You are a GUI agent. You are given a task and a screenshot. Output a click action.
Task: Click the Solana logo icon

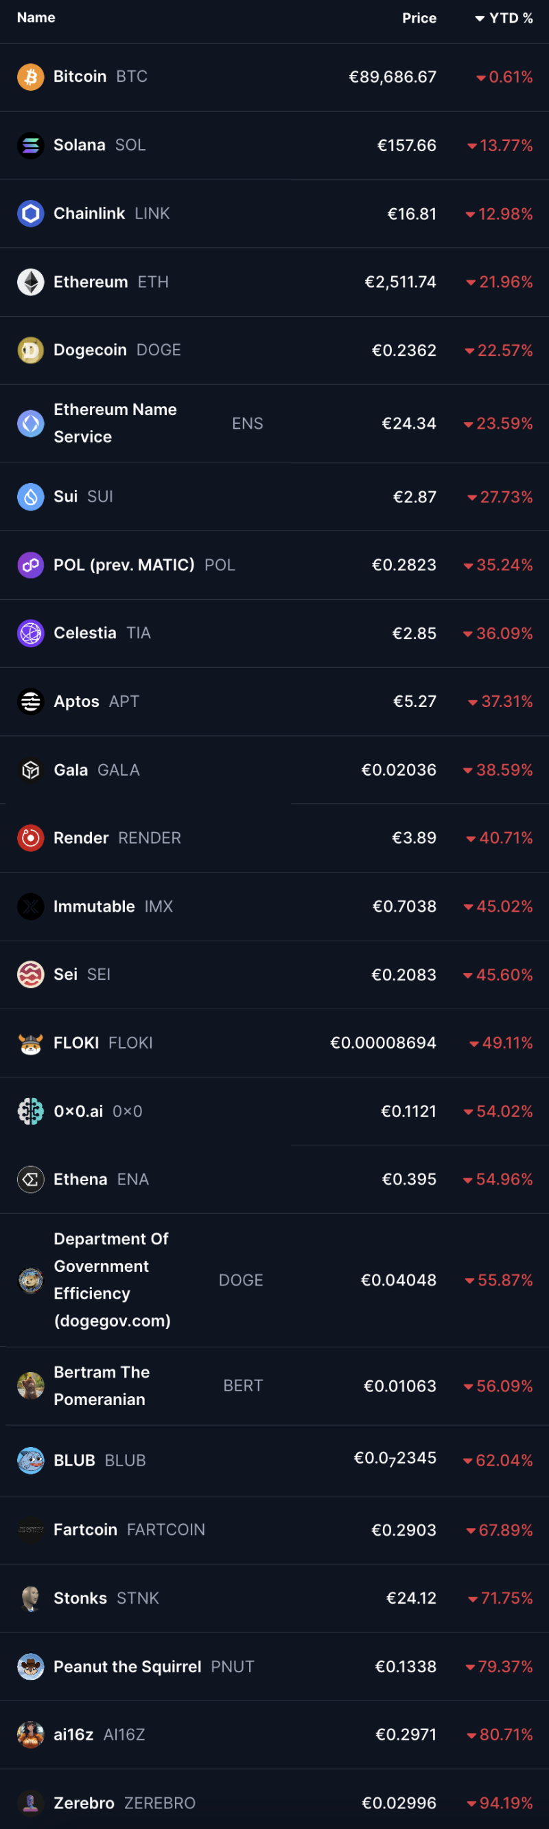30,146
